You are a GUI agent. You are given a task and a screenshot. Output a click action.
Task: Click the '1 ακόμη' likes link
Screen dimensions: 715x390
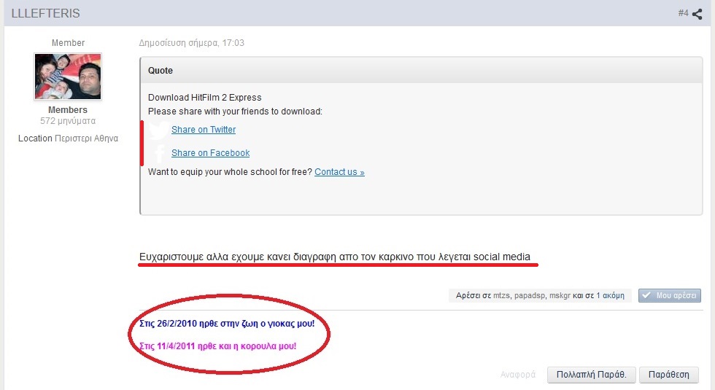610,295
